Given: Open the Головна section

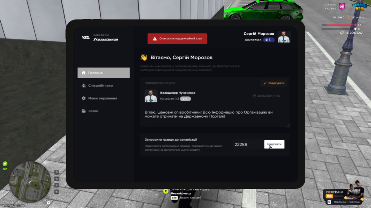Looking at the screenshot, I should tap(103, 73).
